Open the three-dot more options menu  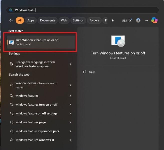click(146, 20)
